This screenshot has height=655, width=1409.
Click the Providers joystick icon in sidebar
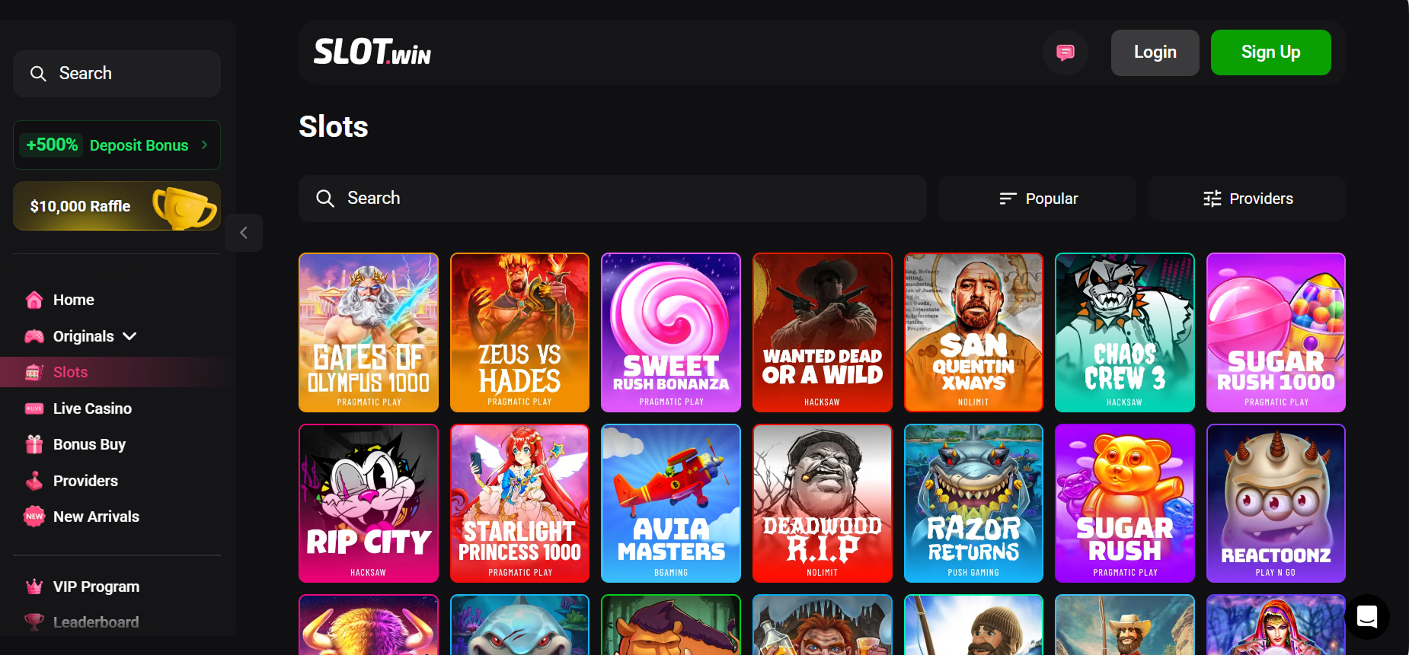[34, 481]
